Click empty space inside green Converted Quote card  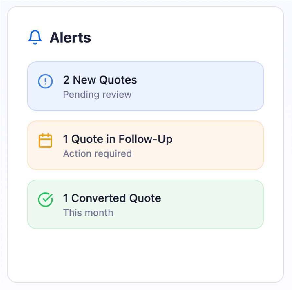point(213,205)
